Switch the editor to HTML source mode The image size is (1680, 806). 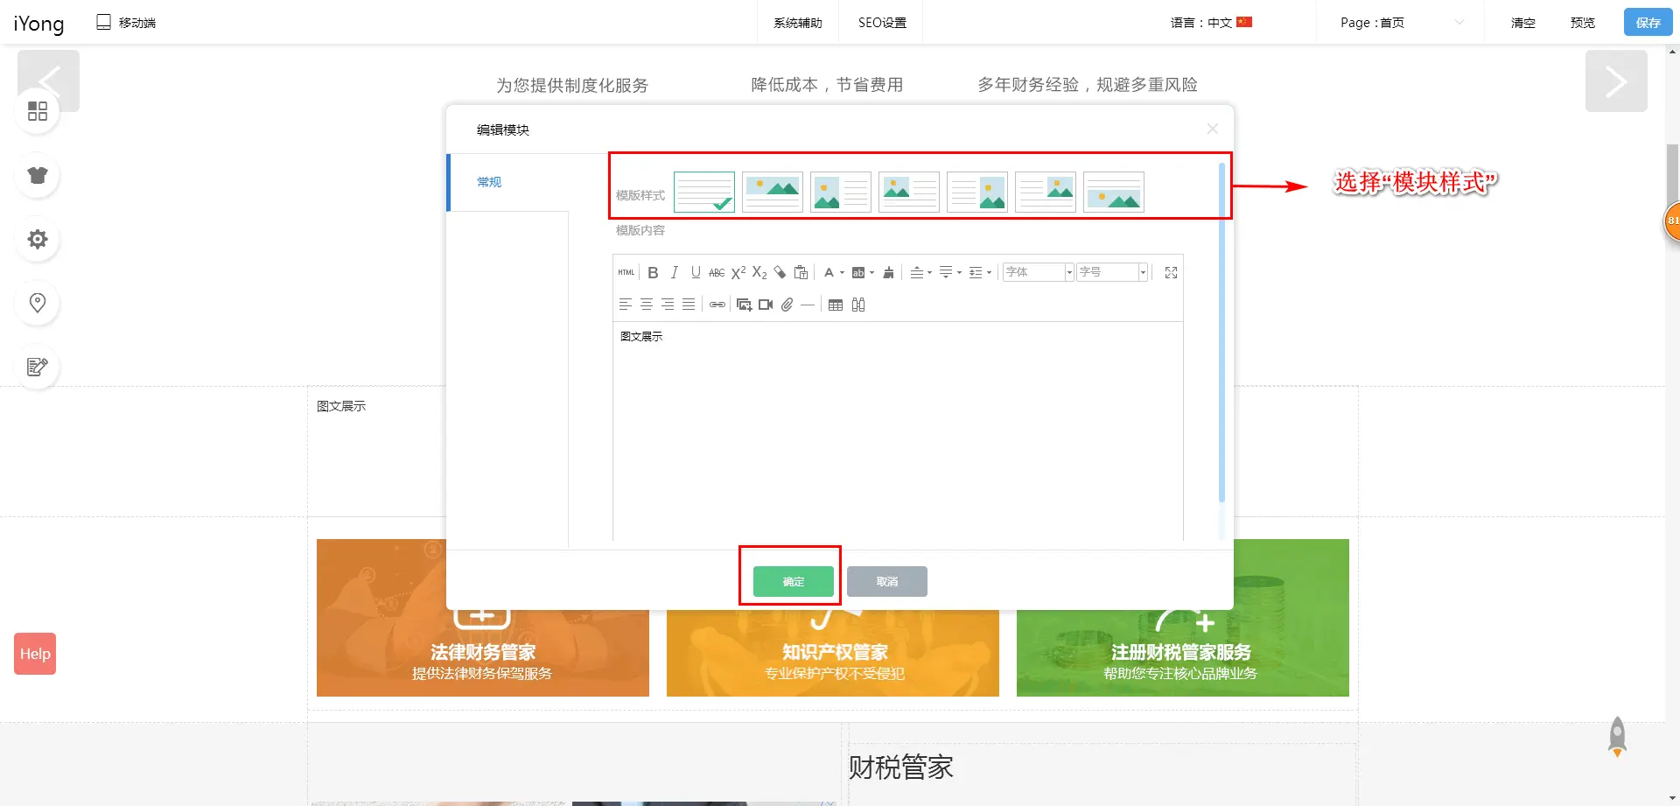[626, 273]
